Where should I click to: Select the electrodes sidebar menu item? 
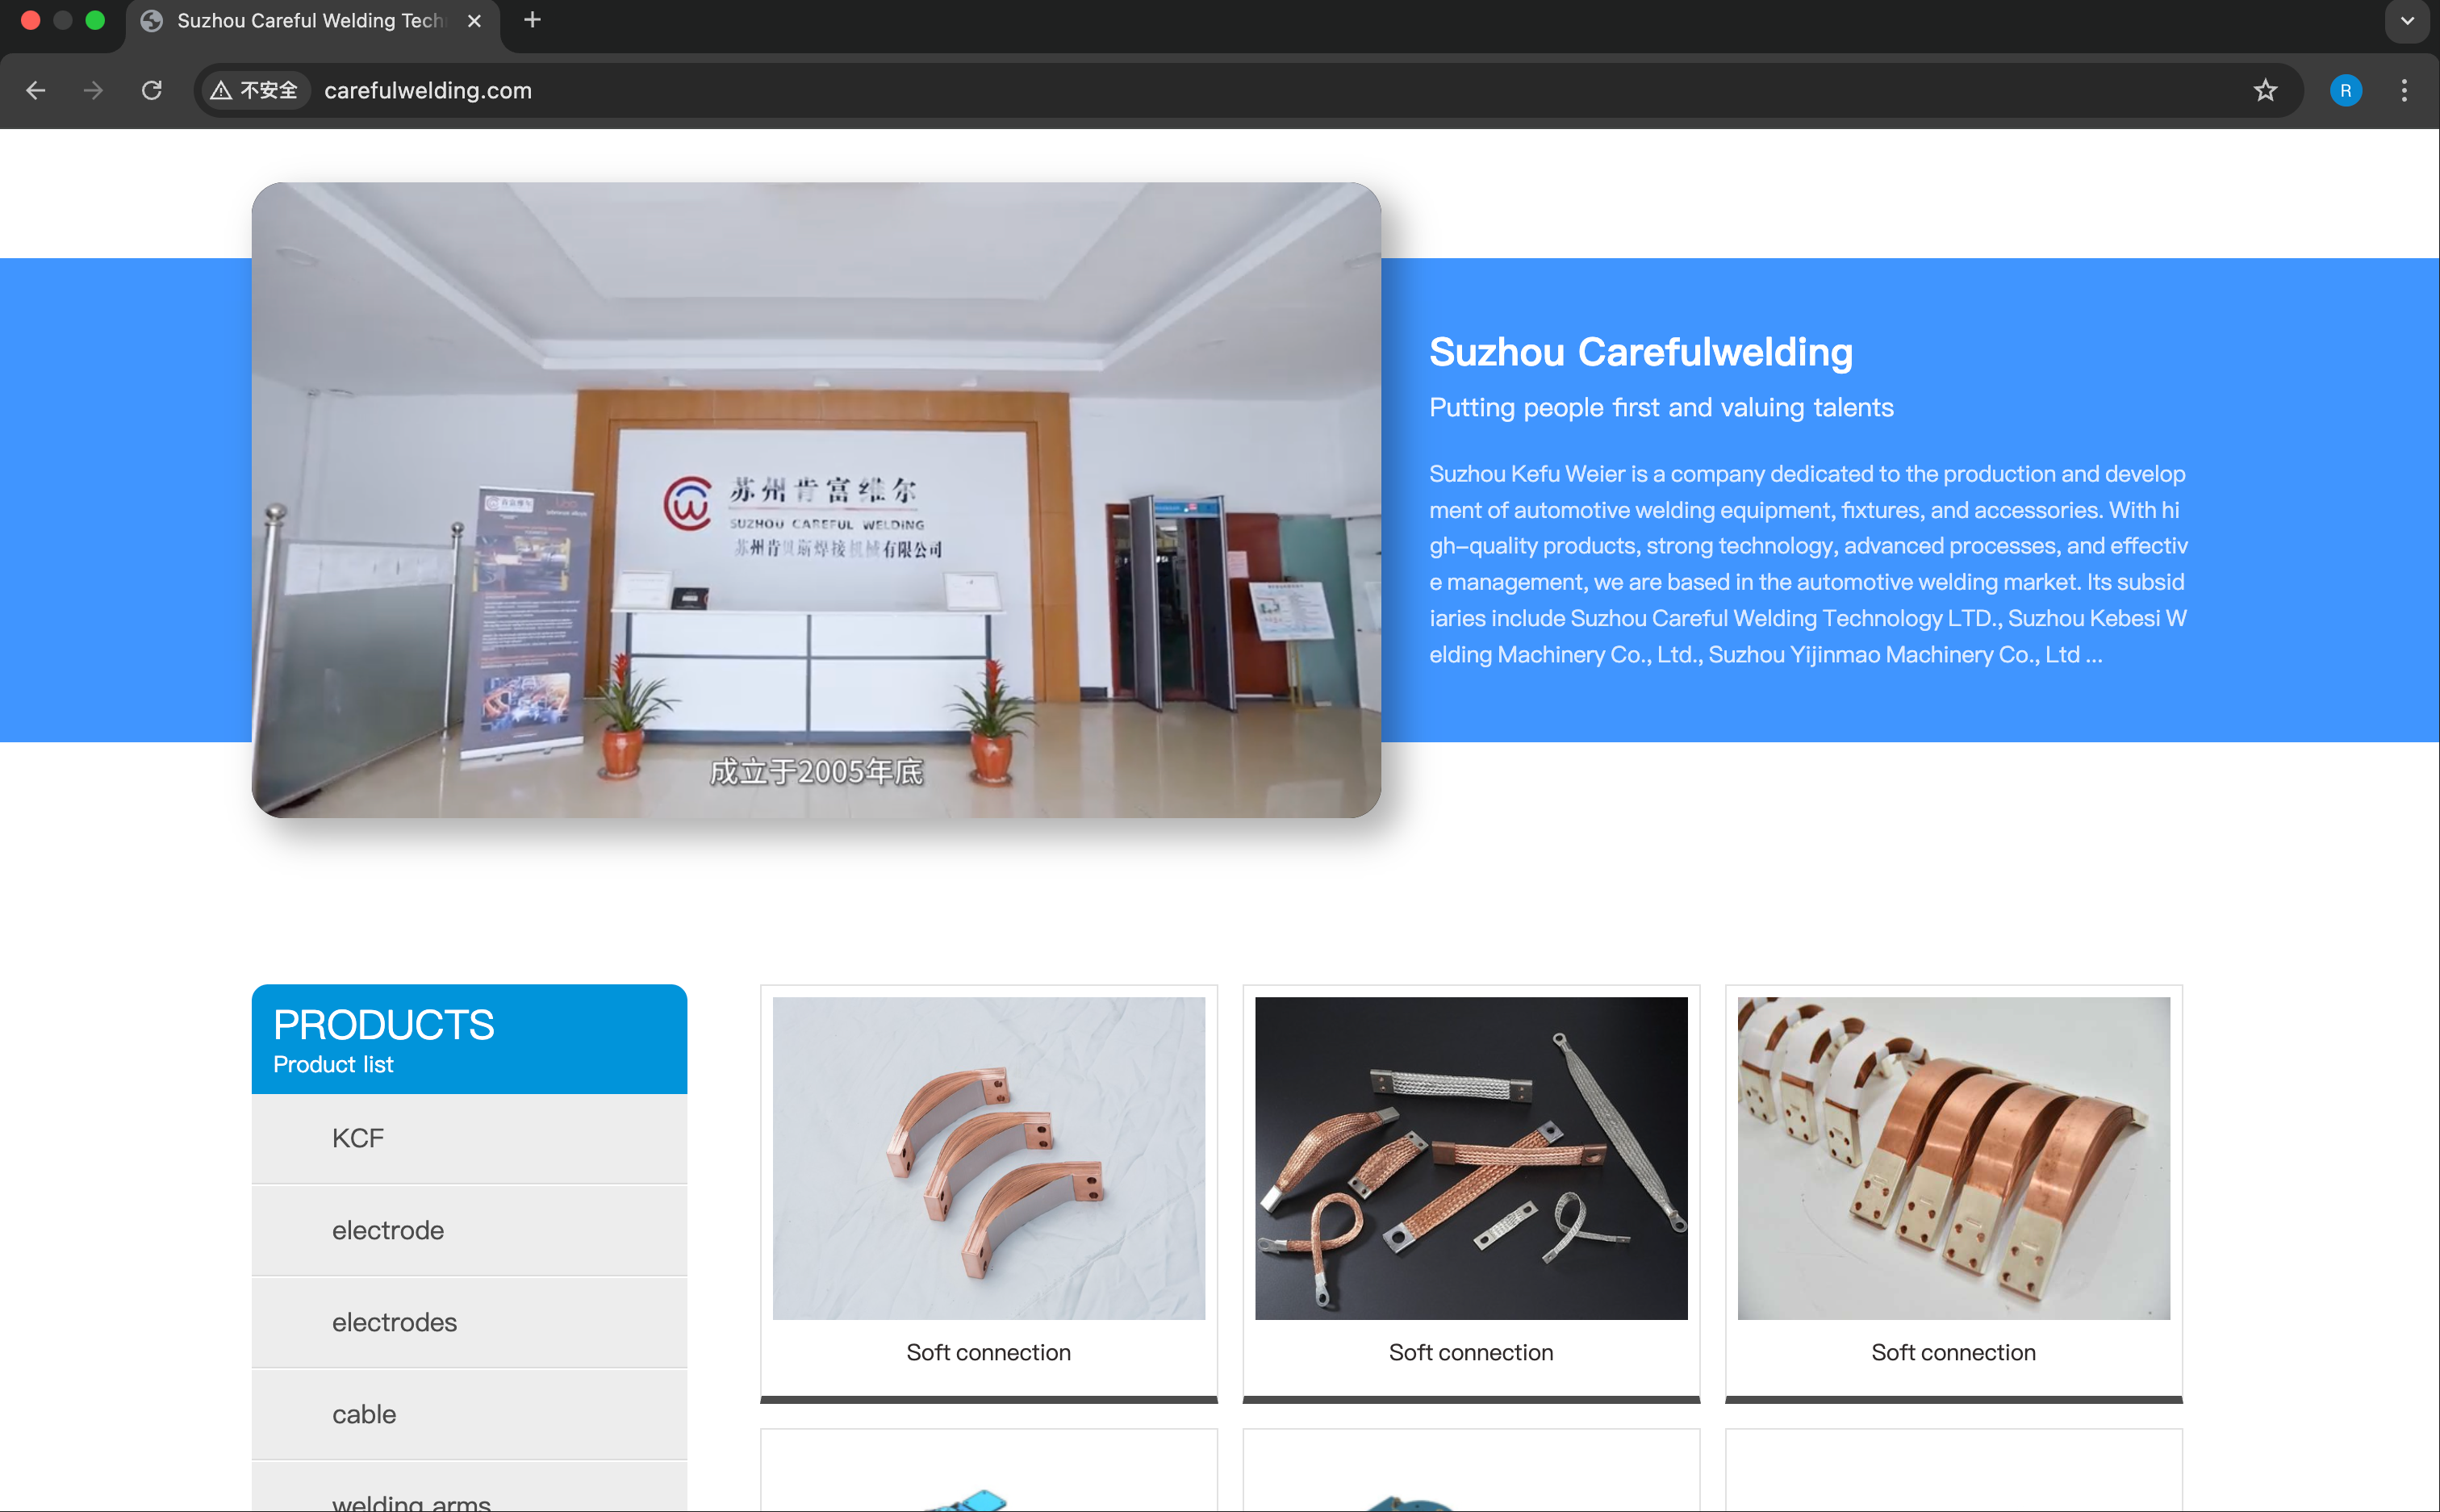469,1322
